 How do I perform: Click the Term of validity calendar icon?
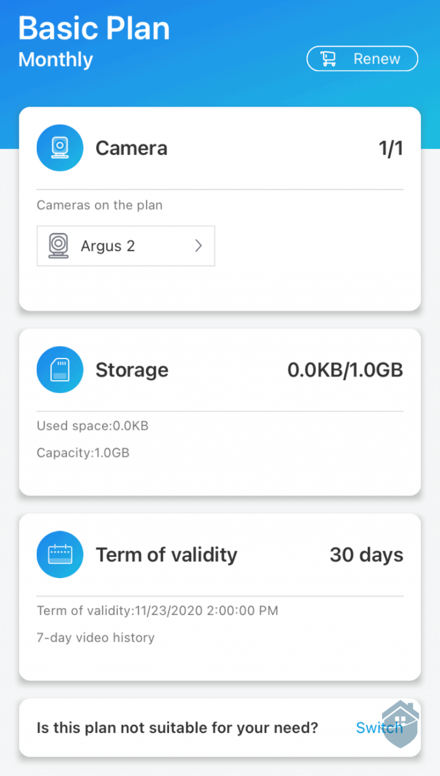point(60,555)
